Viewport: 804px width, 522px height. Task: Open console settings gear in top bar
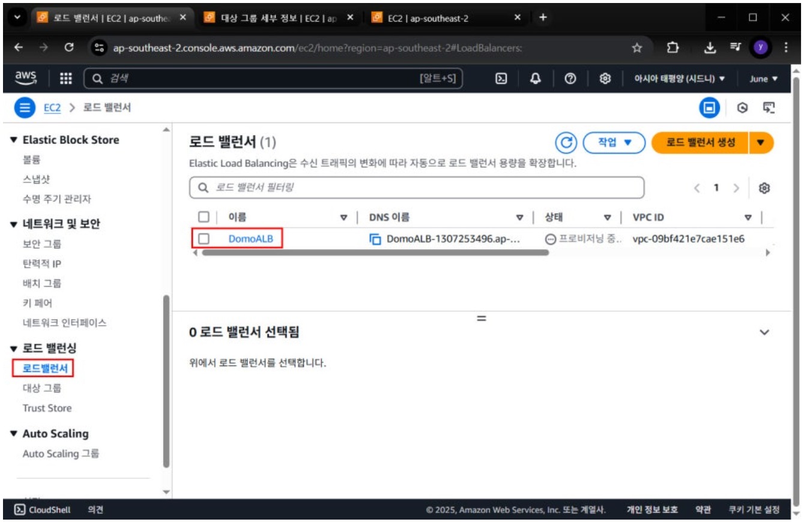tap(606, 79)
